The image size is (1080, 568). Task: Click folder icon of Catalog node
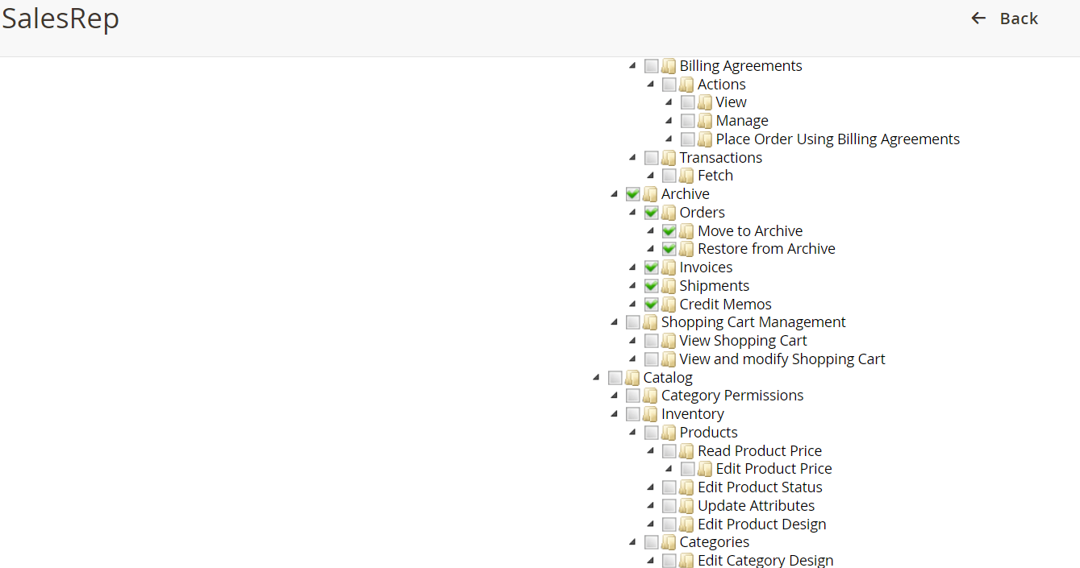coord(632,378)
